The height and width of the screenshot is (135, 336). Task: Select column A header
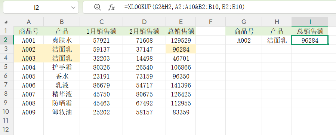[29, 22]
